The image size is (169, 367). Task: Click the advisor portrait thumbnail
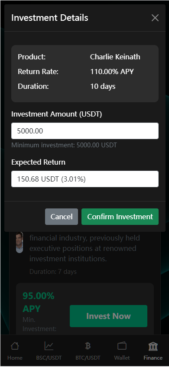[x=19, y=243]
